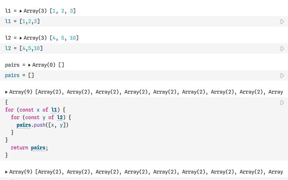Click the l1 name in the output

click(x=8, y=11)
